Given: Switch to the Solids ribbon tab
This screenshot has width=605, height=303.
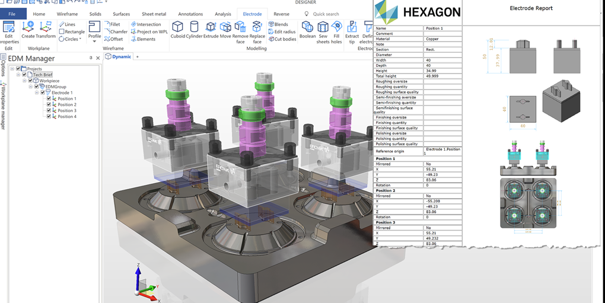Looking at the screenshot, I should pyautogui.click(x=95, y=14).
